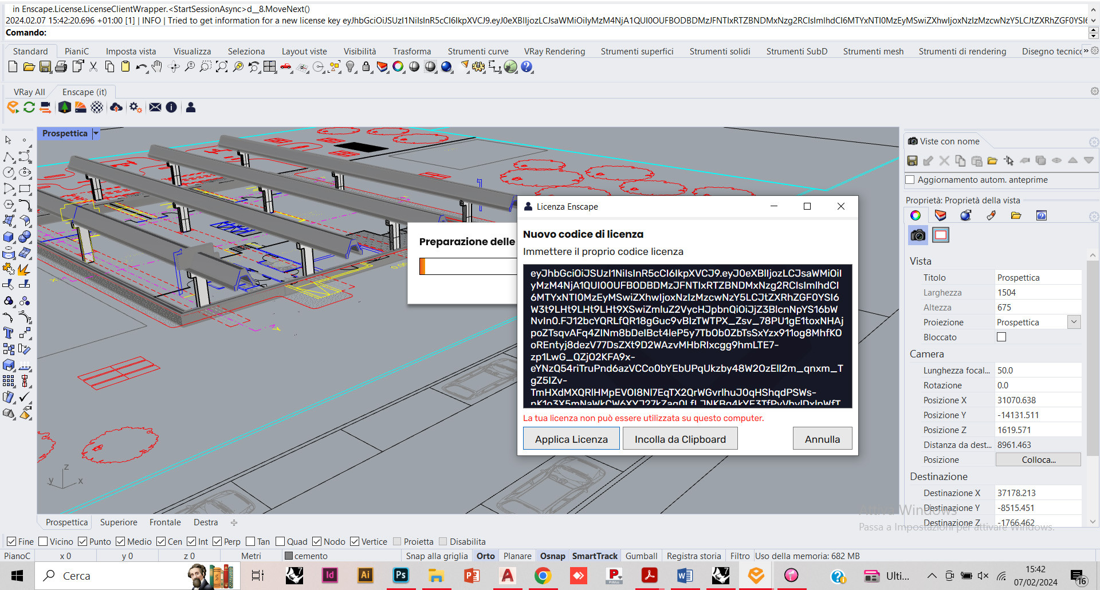Click the padlock Lock objects icon
Screen dimensions: 1100x590
click(x=366, y=67)
